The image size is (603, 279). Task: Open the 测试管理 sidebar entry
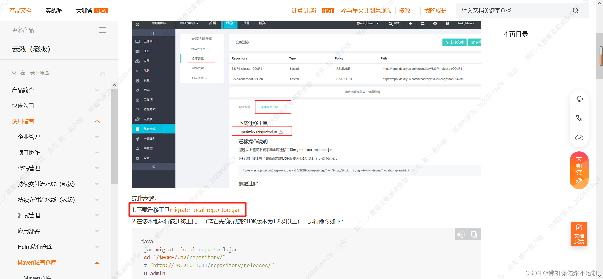[x=29, y=216]
